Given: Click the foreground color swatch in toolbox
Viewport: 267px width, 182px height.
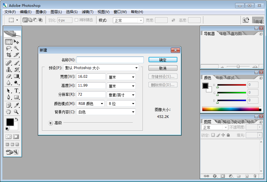Looking at the screenshot, I should pos(10,122).
